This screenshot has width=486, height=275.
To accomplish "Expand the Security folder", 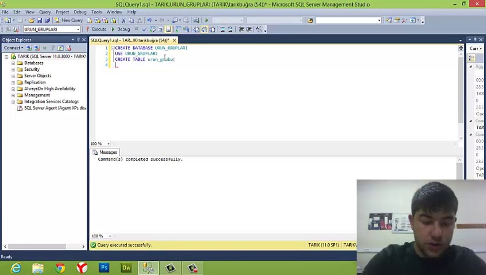I will (x=13, y=70).
